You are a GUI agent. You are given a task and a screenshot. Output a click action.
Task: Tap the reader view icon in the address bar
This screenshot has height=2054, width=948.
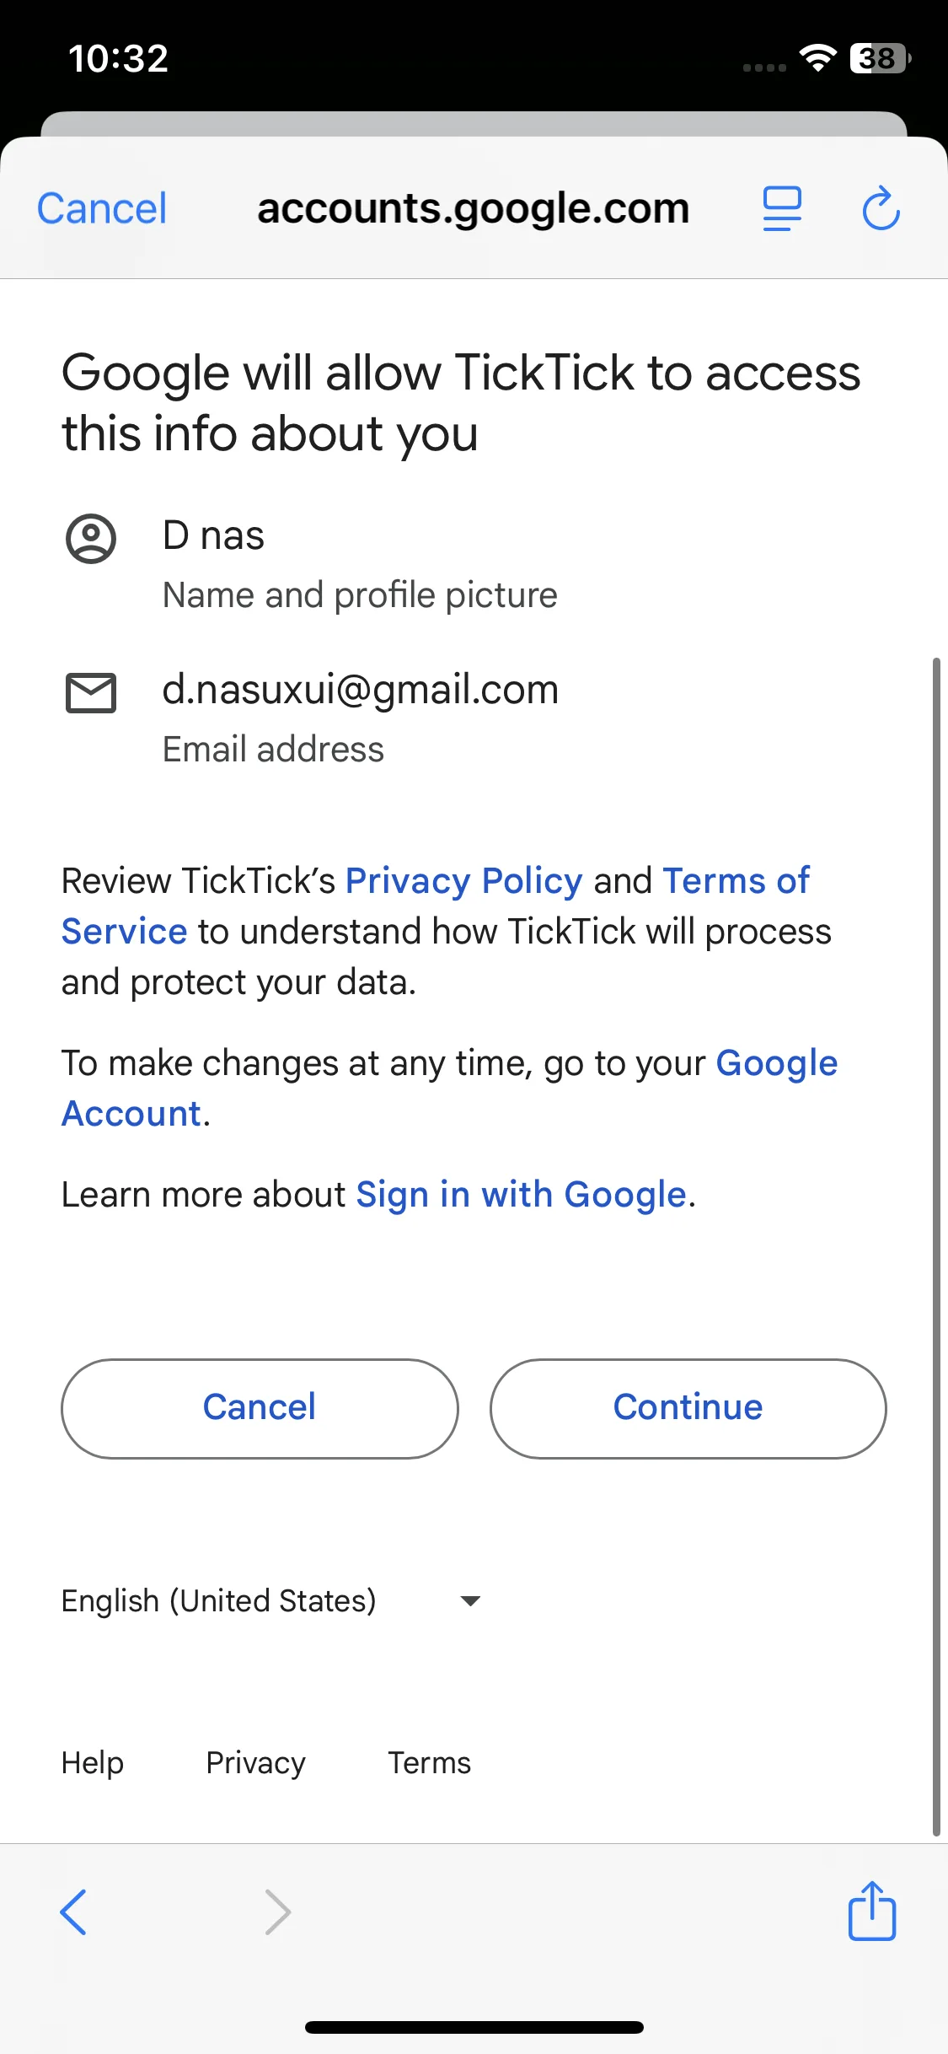tap(782, 208)
